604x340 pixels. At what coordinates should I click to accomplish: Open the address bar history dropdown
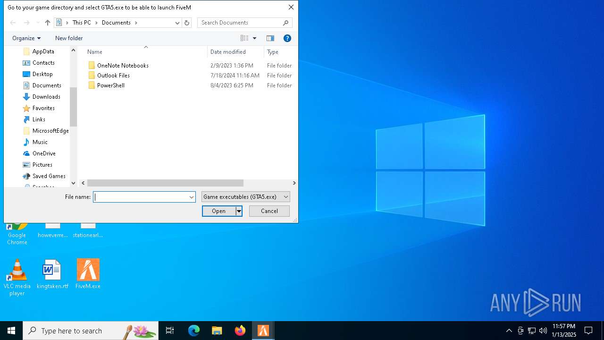(x=177, y=23)
